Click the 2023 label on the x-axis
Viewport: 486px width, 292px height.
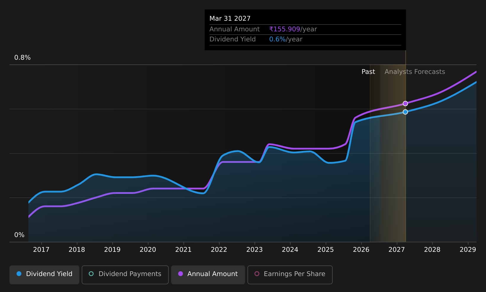[255, 250]
